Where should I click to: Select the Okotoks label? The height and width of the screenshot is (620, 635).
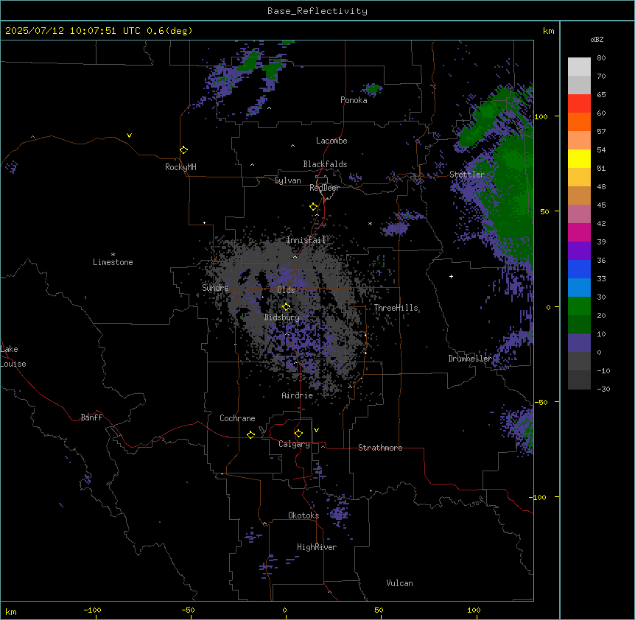point(304,515)
